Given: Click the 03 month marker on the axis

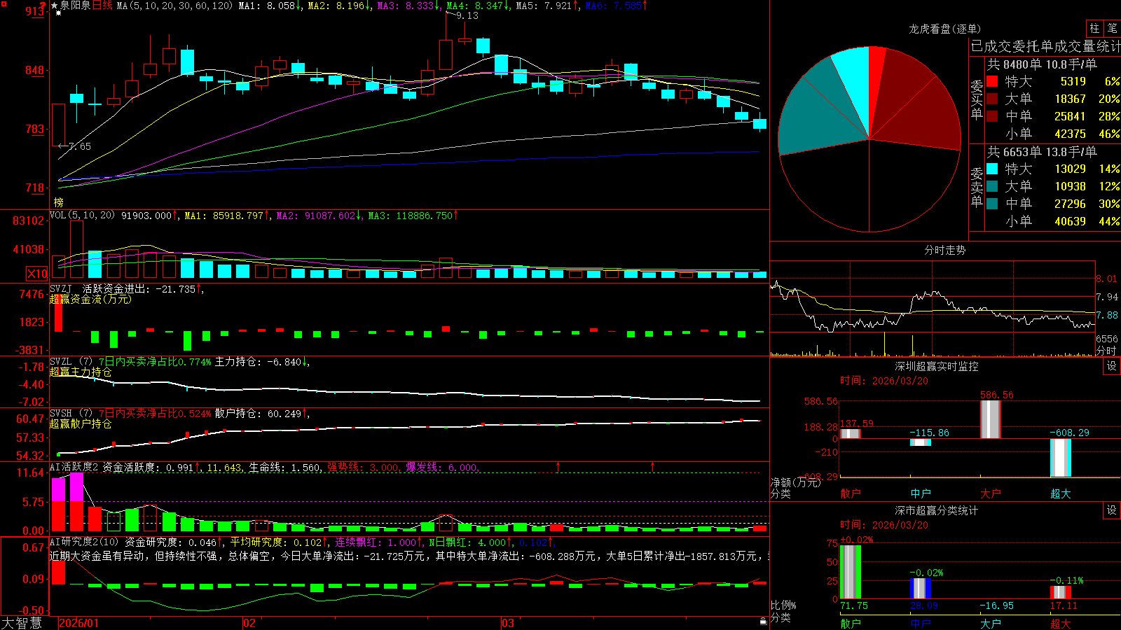Looking at the screenshot, I should [x=508, y=623].
